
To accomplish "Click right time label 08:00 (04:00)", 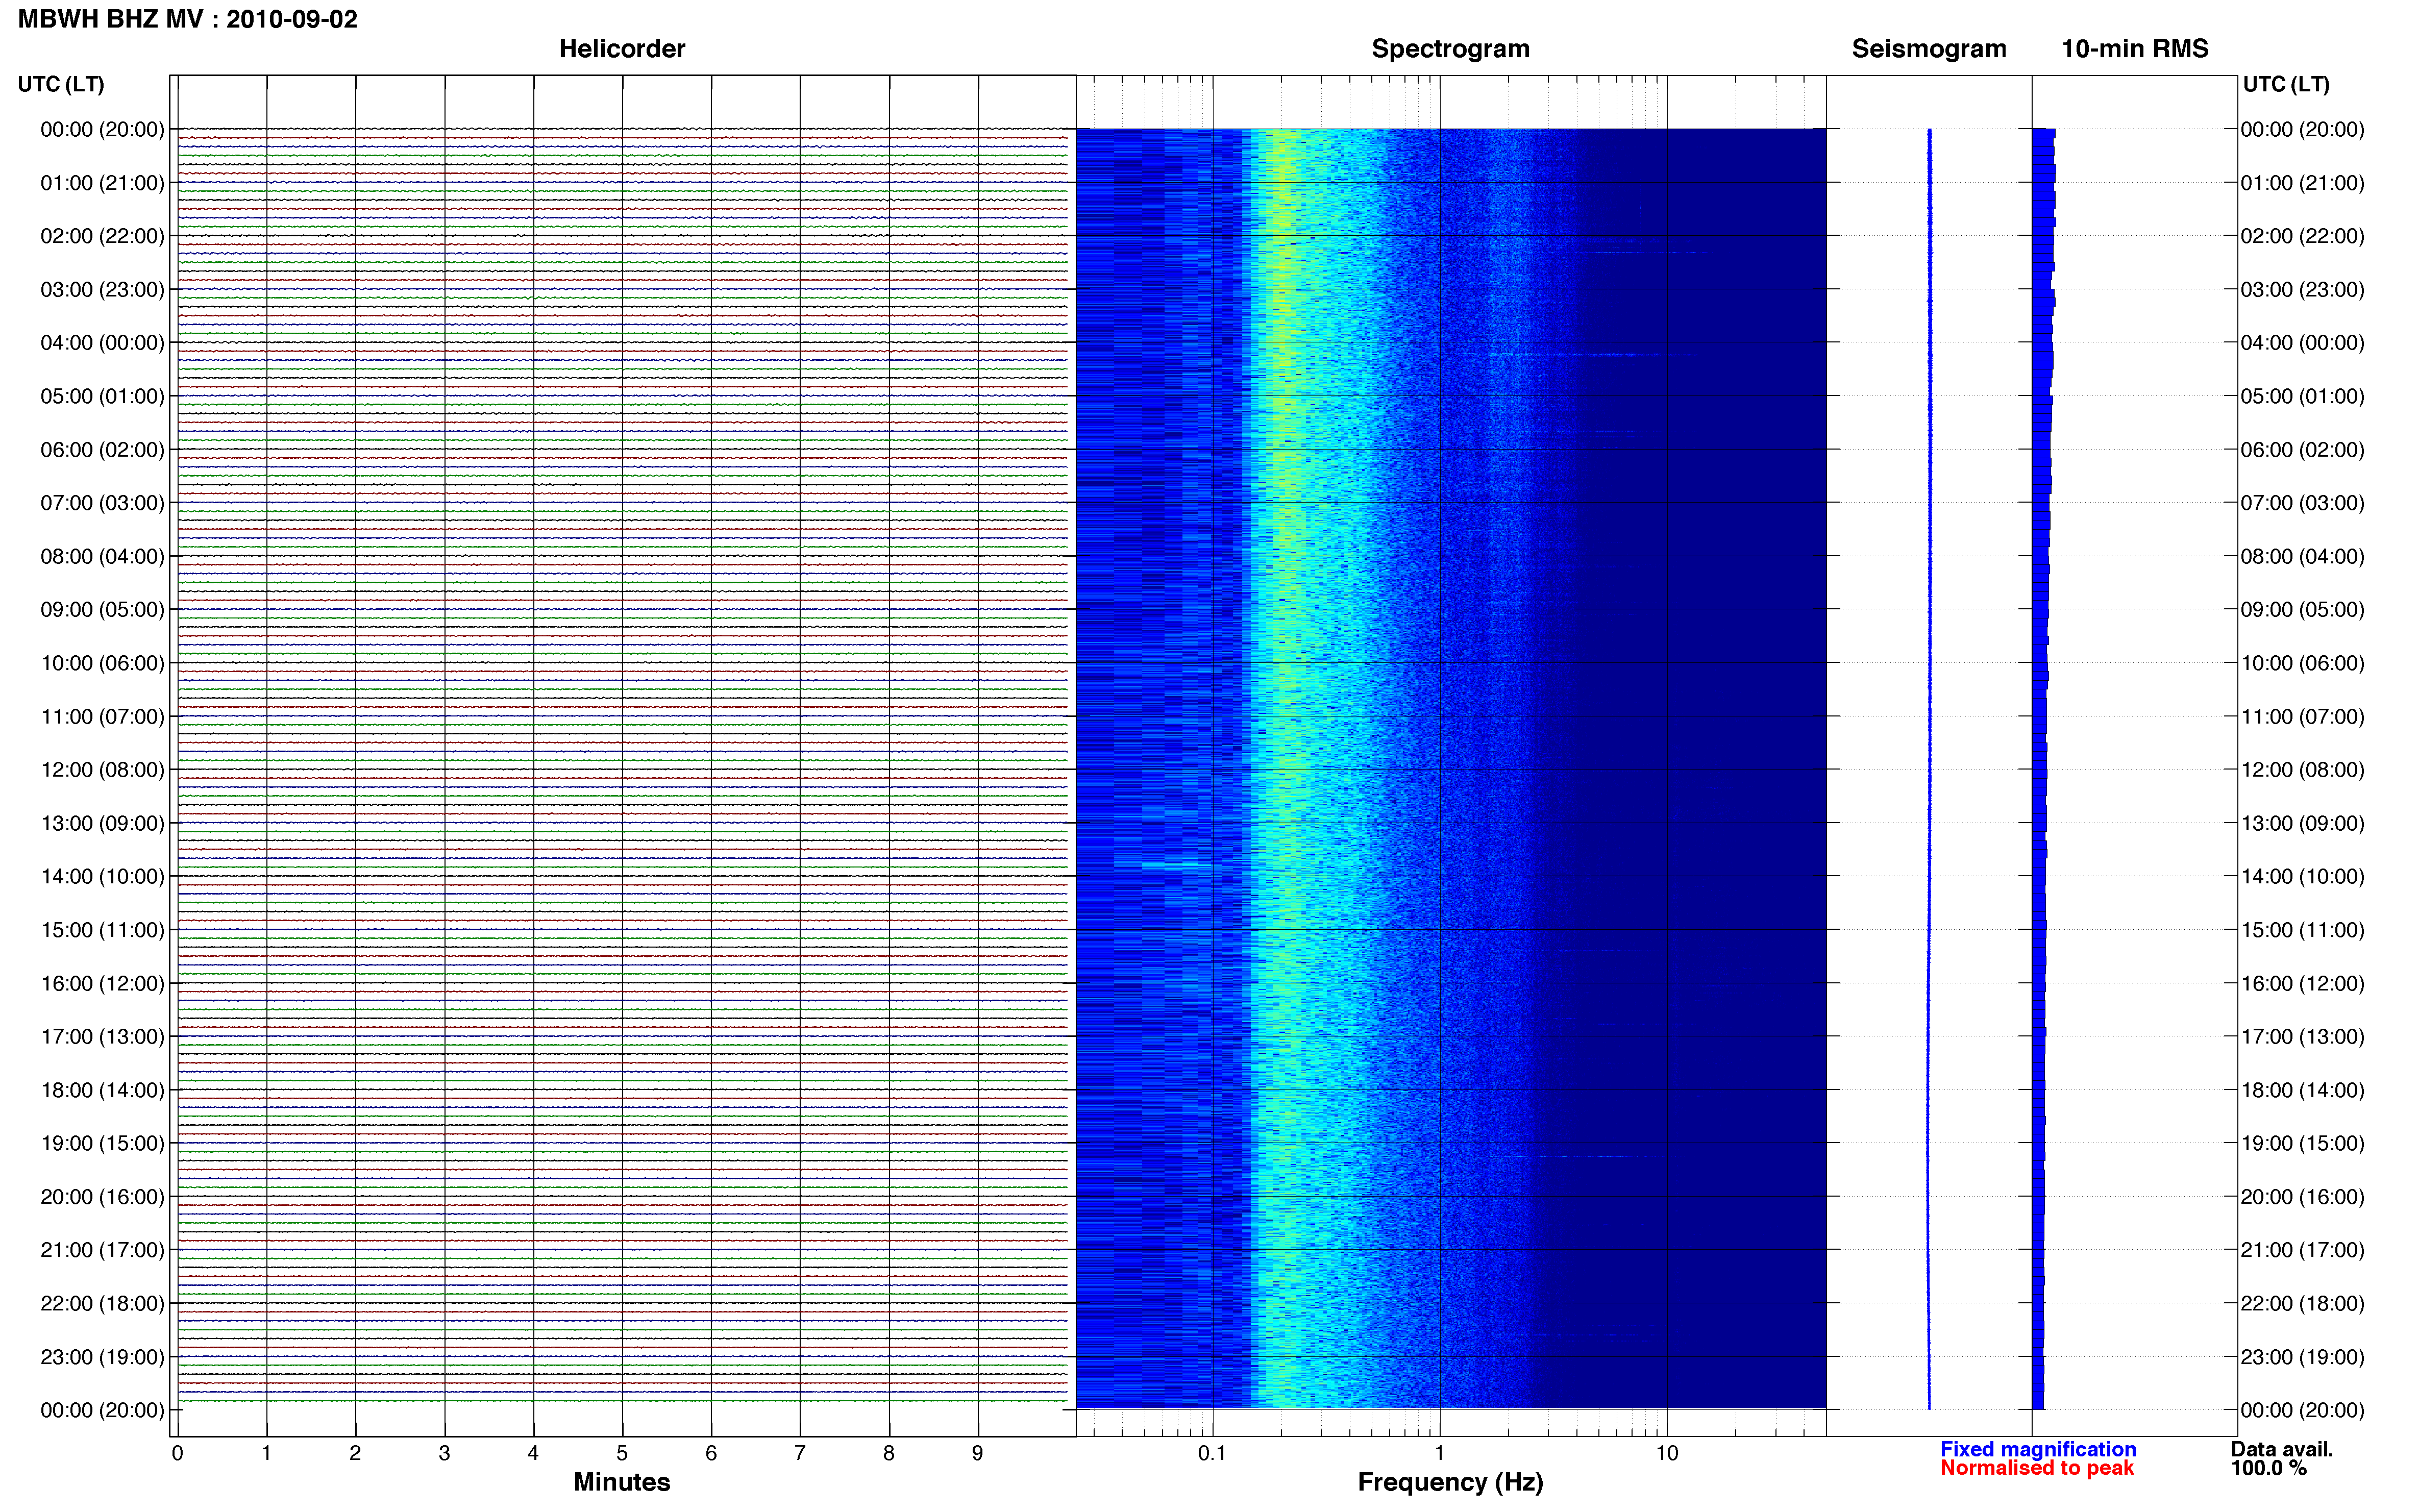I will point(2302,556).
